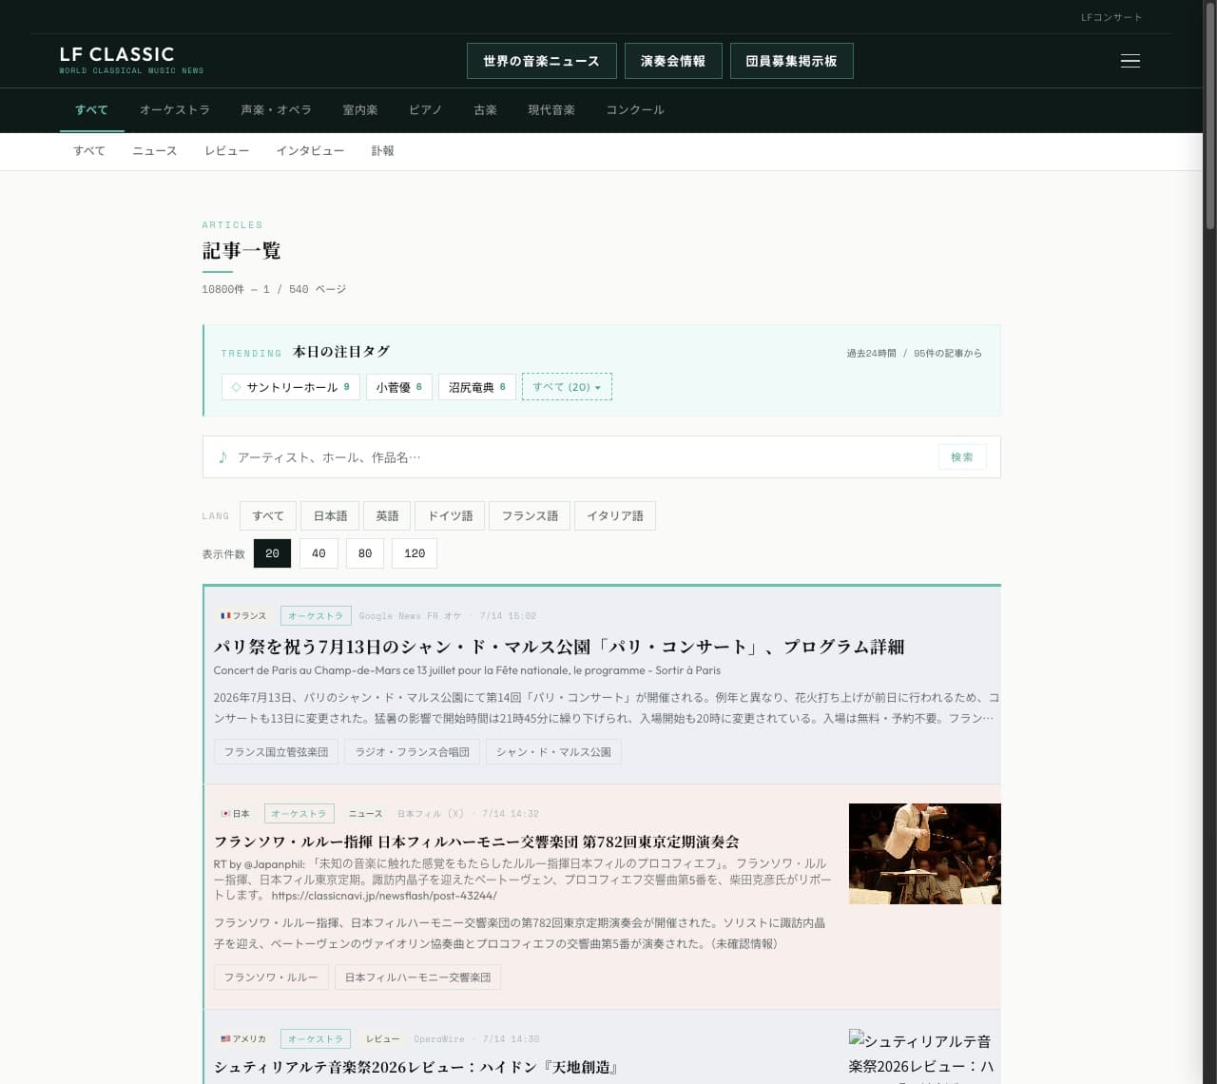
Task: Filter language by フランス語
Action: click(530, 515)
